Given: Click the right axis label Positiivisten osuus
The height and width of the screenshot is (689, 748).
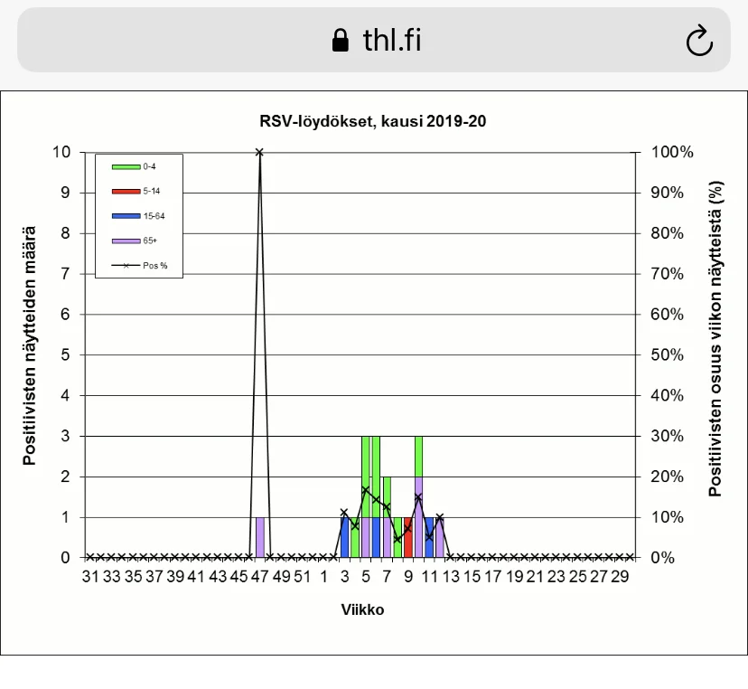Looking at the screenshot, I should coord(715,339).
